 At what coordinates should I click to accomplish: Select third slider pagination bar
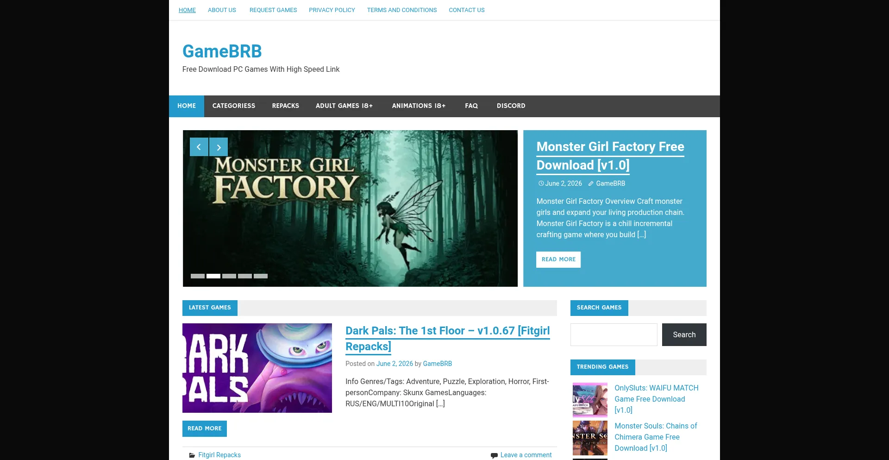point(229,276)
